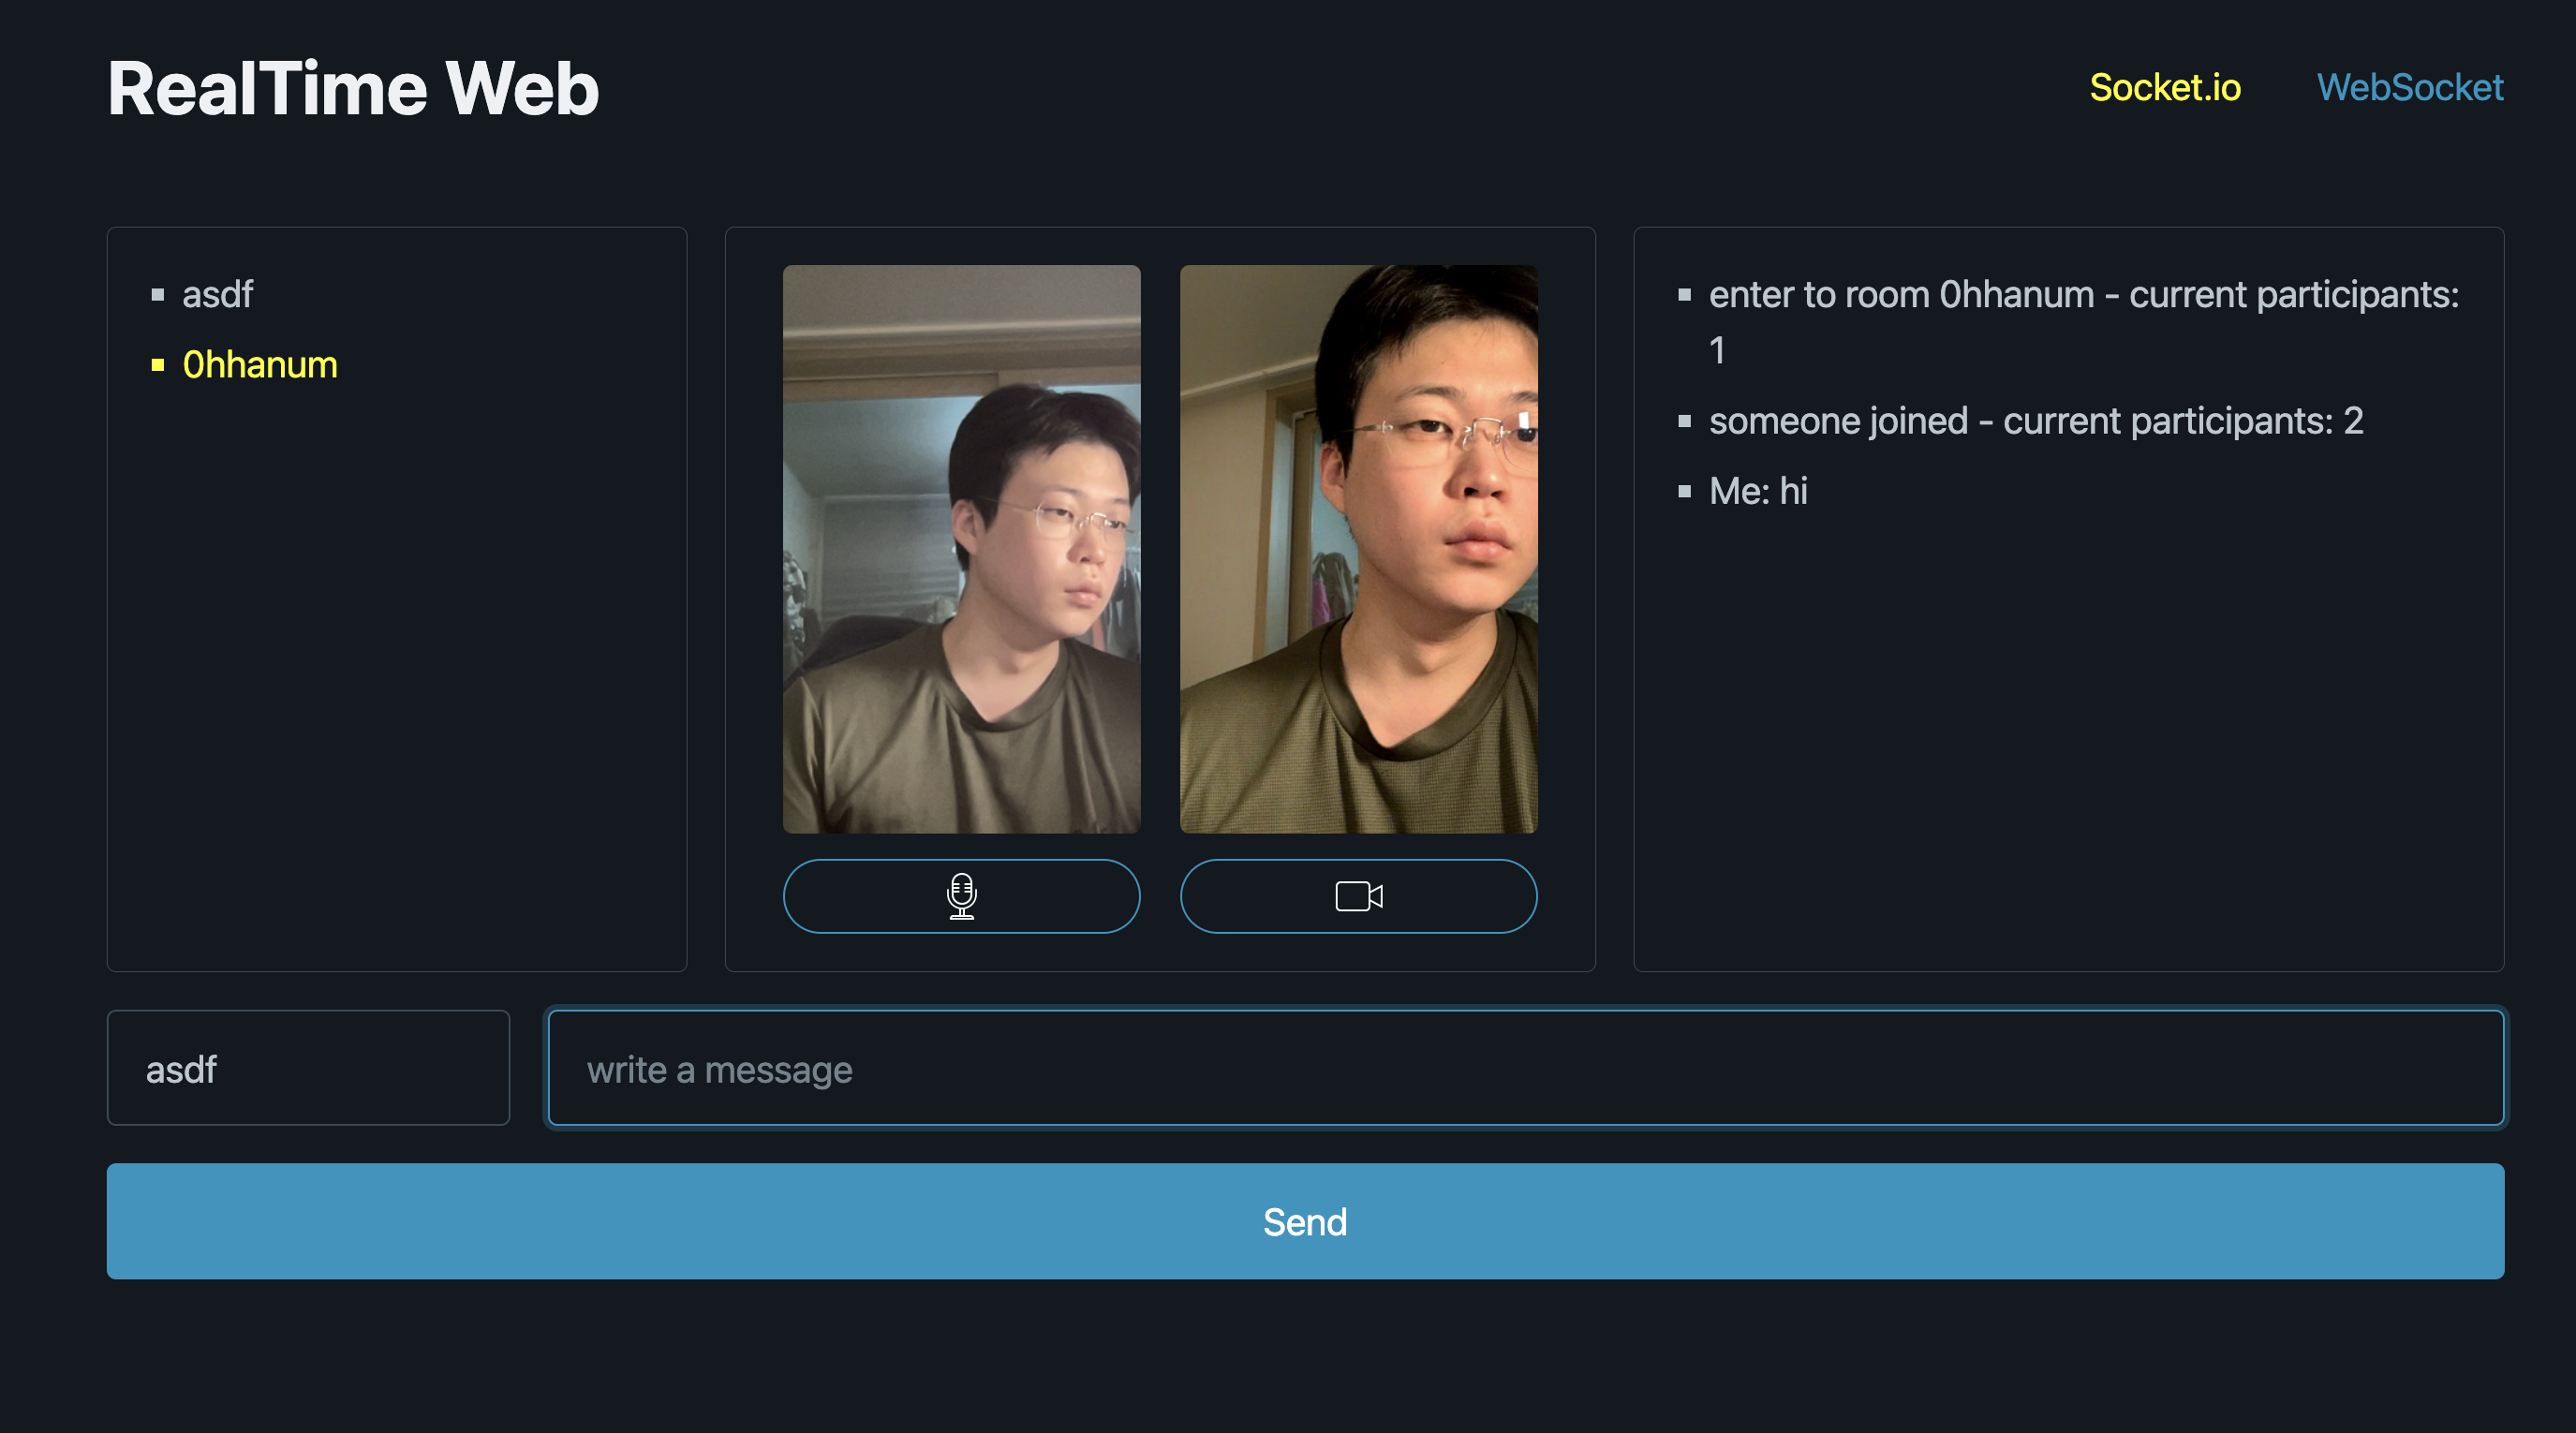2576x1433 pixels.
Task: Click the nickname field showing asdf
Action: point(308,1068)
